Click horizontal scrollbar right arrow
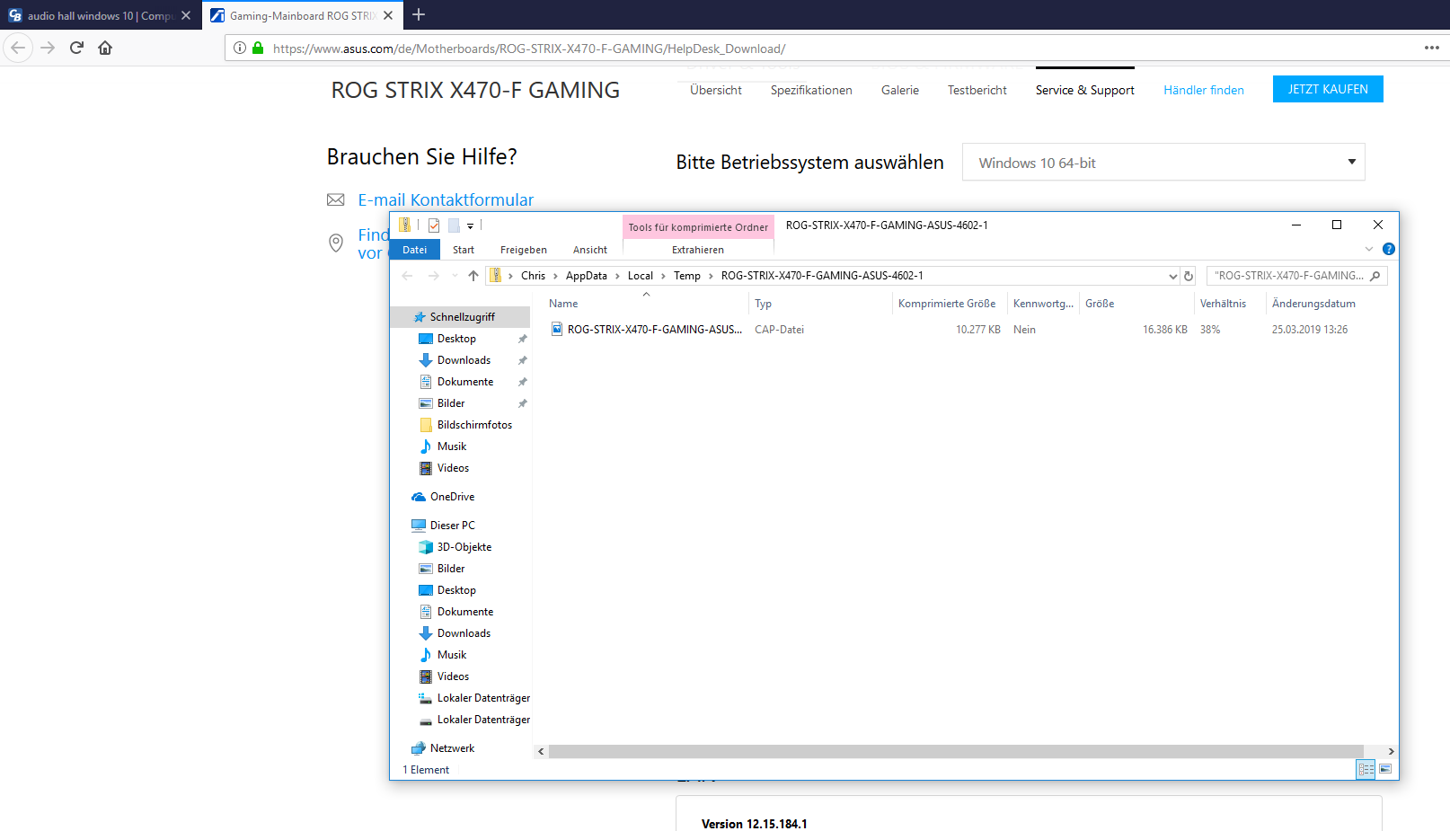1450x831 pixels. pos(1391,751)
